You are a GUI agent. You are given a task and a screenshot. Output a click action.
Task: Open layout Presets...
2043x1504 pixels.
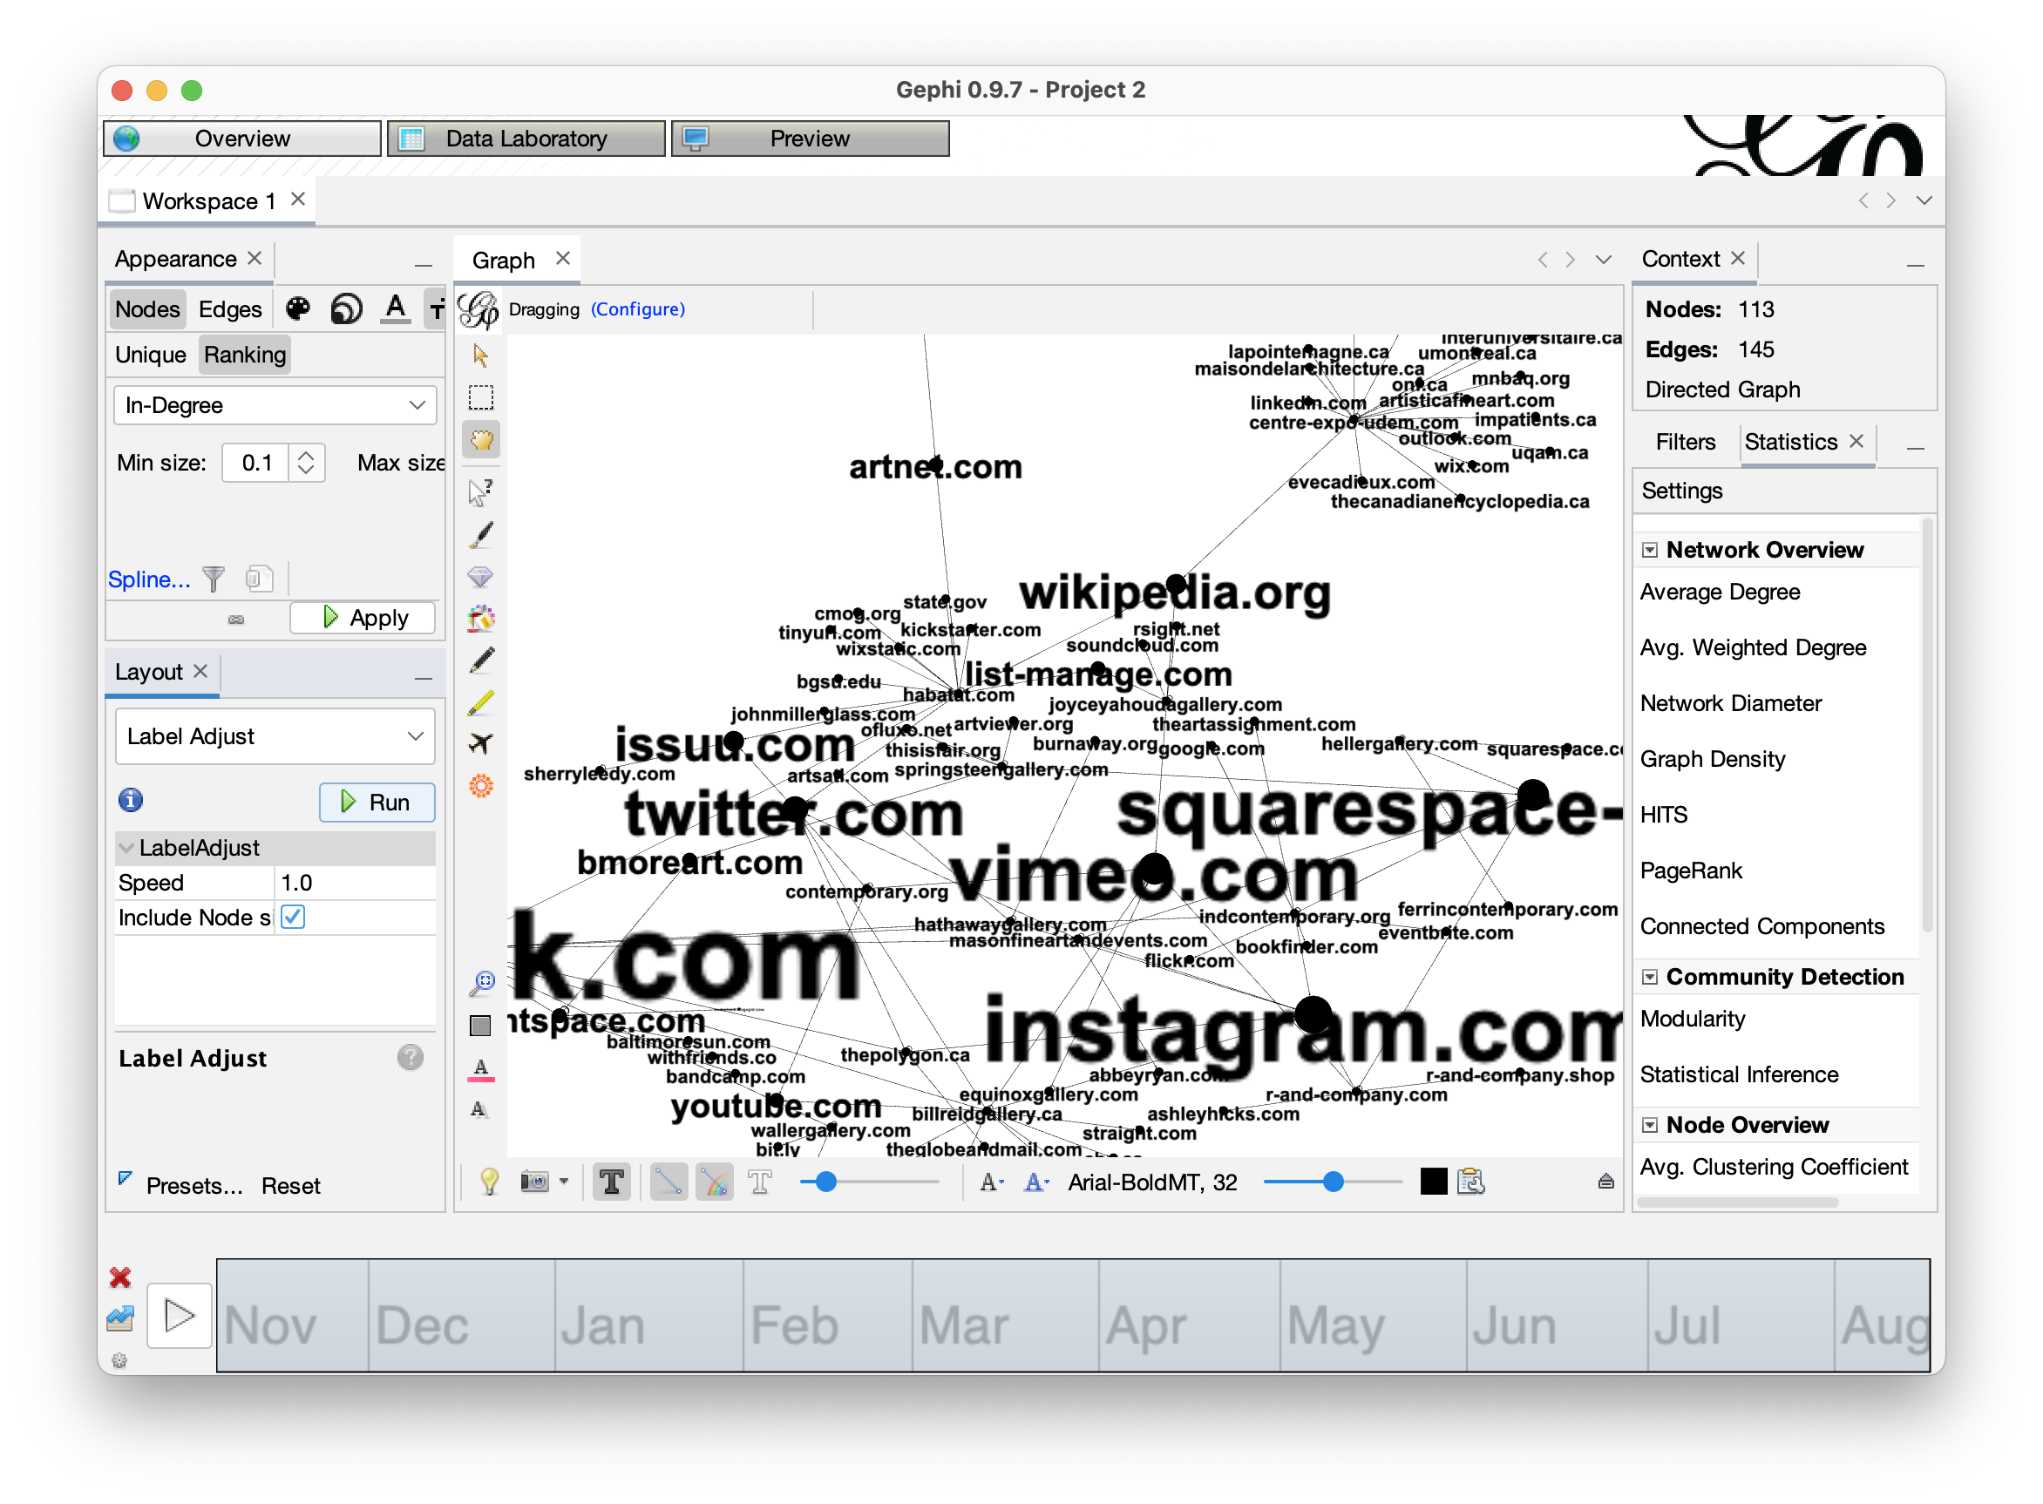tap(193, 1185)
